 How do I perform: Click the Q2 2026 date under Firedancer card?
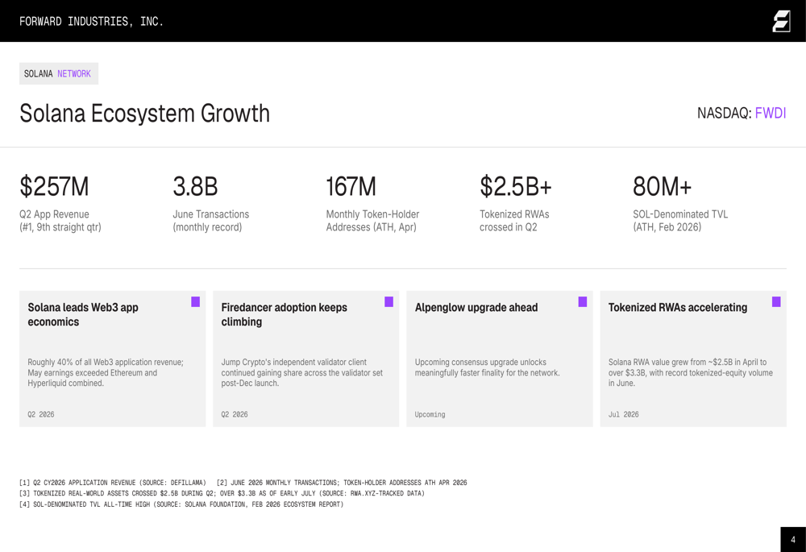(x=235, y=414)
